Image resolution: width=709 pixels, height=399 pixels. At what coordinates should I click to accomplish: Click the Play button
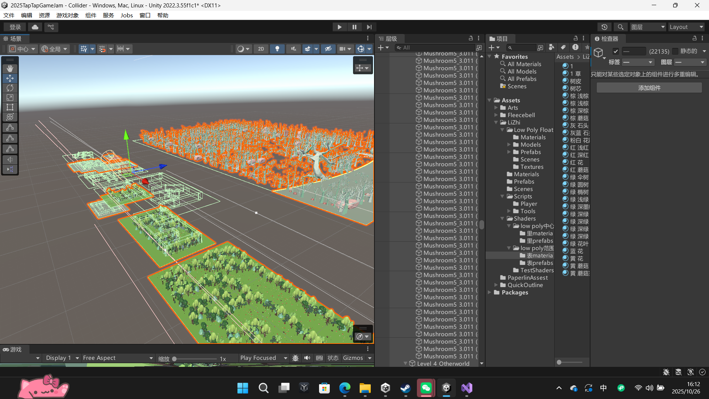pyautogui.click(x=339, y=27)
